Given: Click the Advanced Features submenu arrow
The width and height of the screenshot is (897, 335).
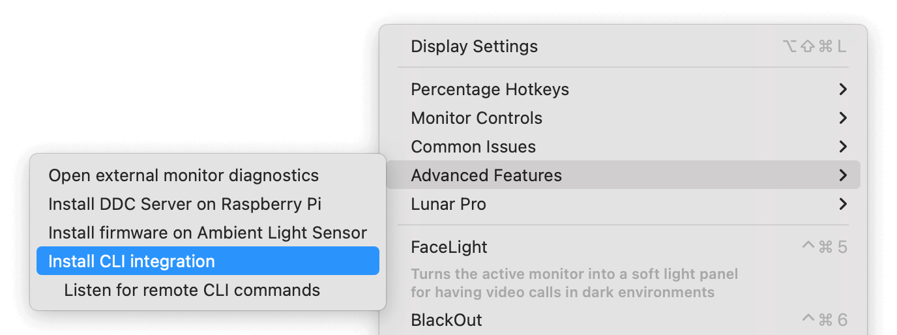Looking at the screenshot, I should 843,175.
